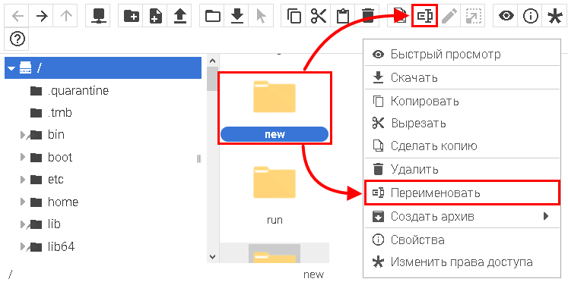
Task: Select the root / volume row
Action: tap(103, 67)
